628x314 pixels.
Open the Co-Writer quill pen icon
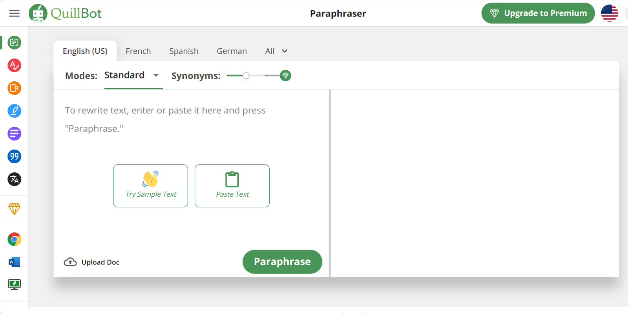(x=15, y=111)
